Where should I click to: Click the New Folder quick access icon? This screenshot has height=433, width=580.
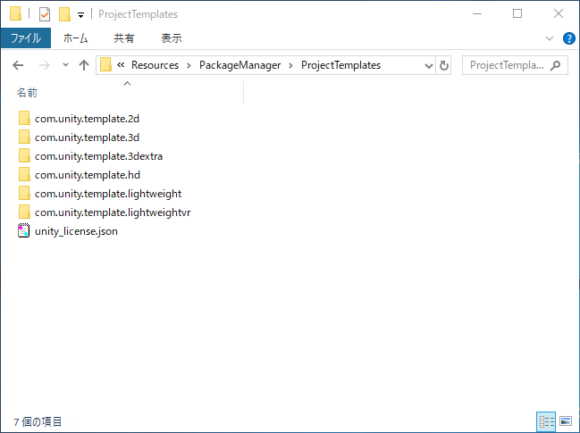click(64, 14)
